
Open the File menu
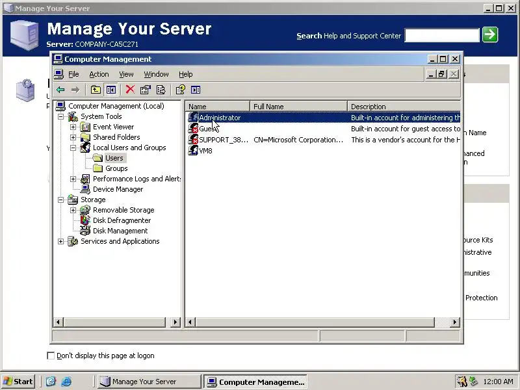[73, 74]
